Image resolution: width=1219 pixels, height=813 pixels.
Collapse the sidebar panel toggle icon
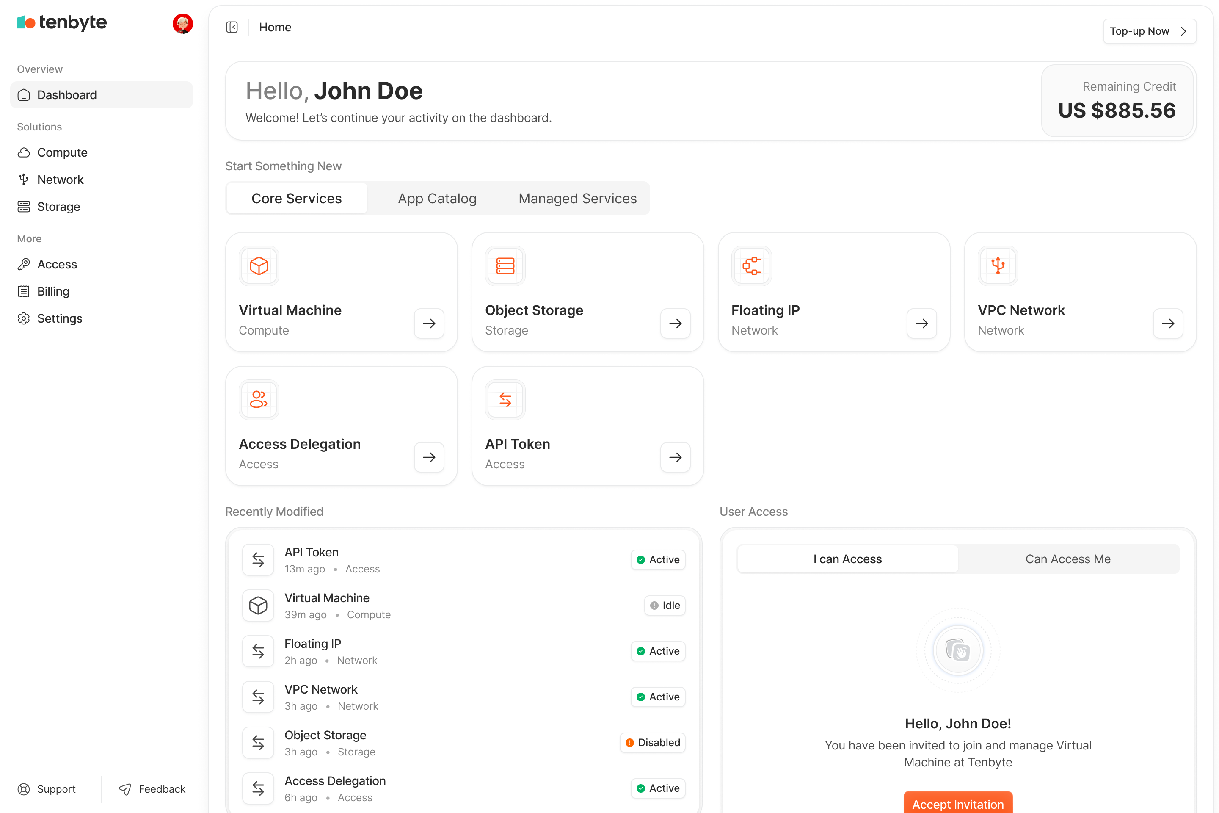pos(232,28)
